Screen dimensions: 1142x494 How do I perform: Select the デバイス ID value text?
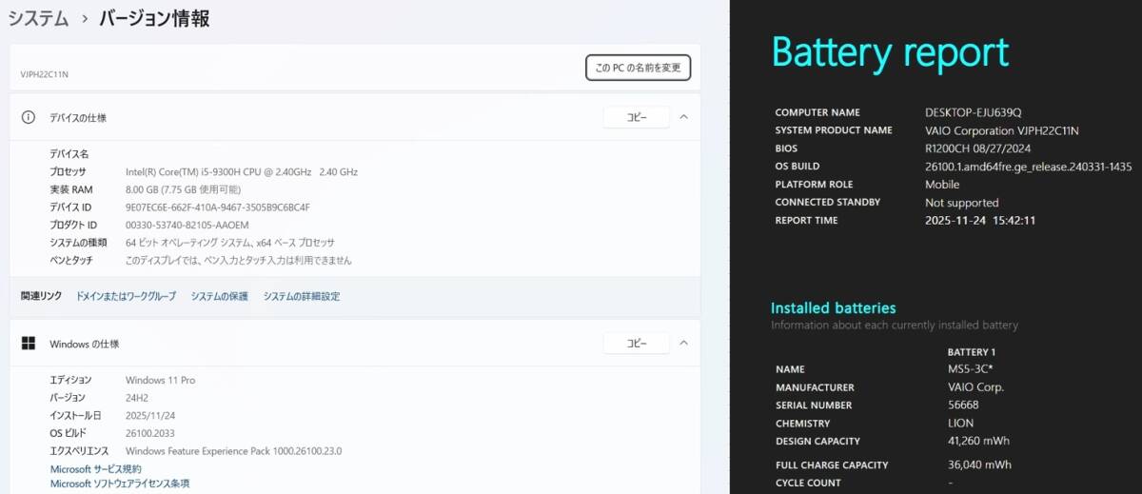tap(218, 207)
